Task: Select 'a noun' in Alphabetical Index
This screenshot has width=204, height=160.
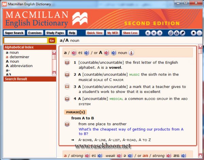Action: click(12, 52)
